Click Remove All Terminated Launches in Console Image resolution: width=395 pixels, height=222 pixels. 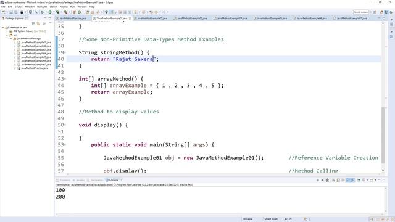[327, 180]
